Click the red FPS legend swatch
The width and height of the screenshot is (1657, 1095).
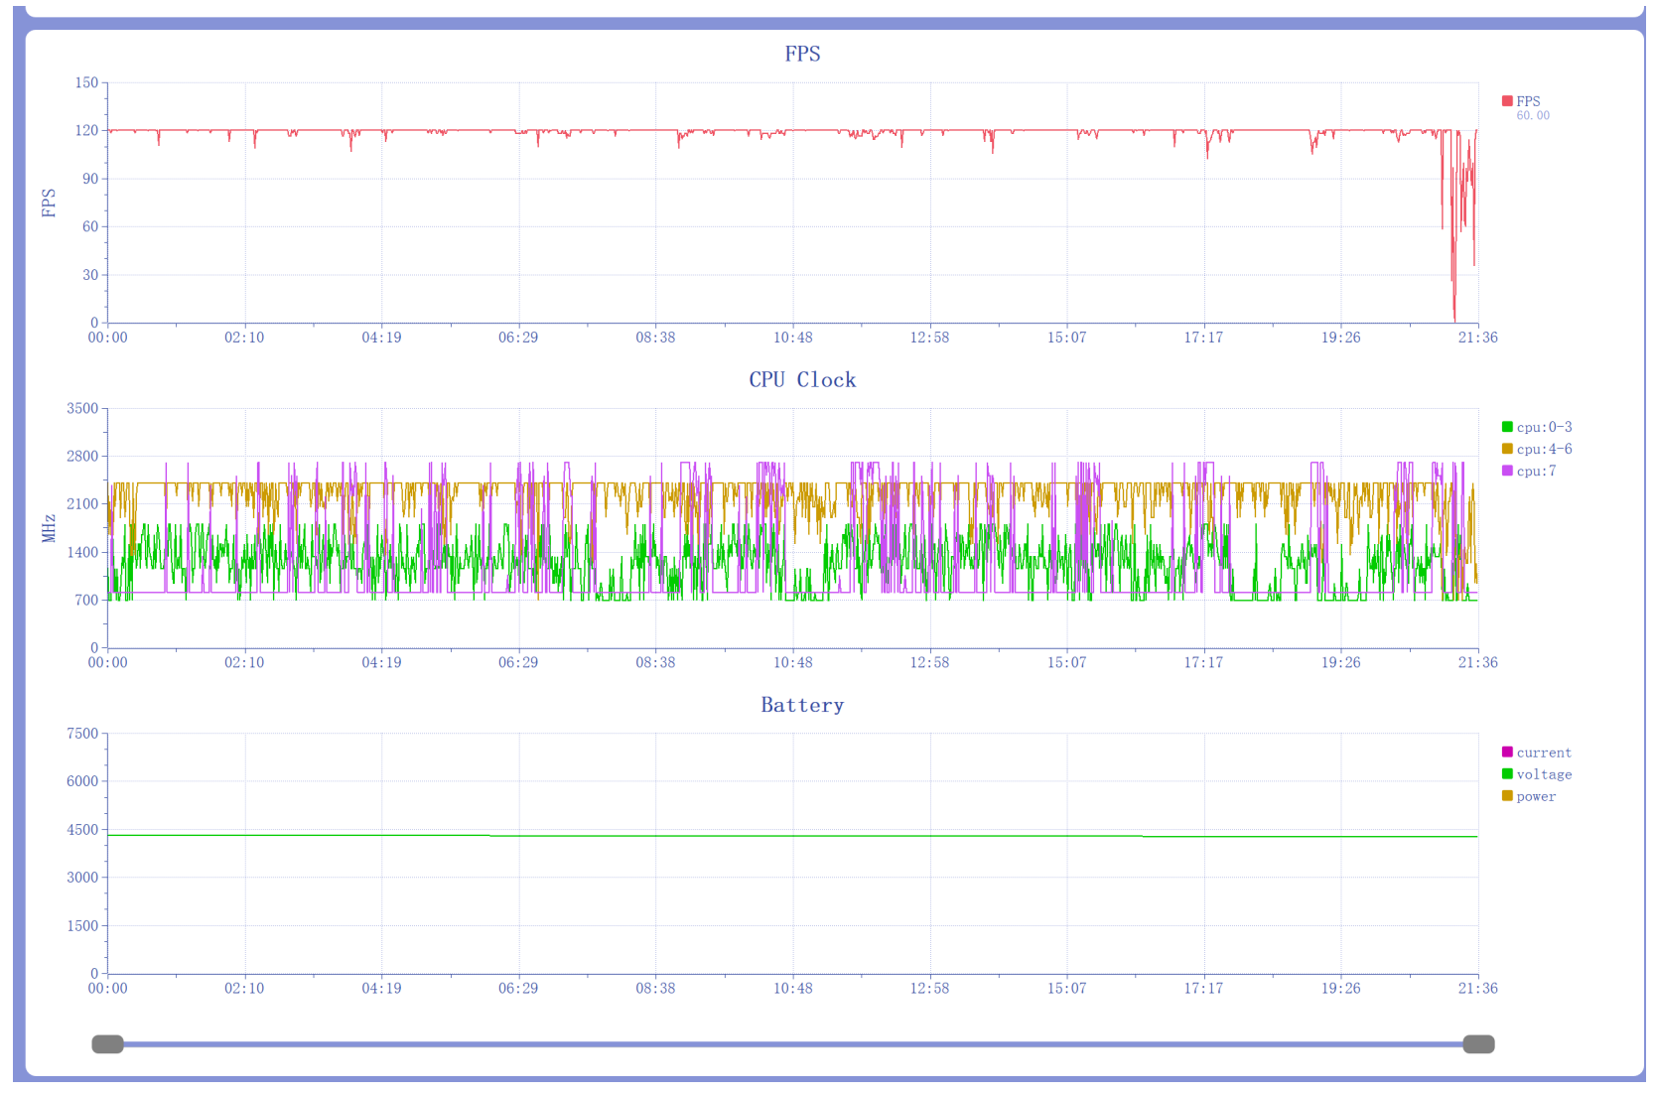1507,101
